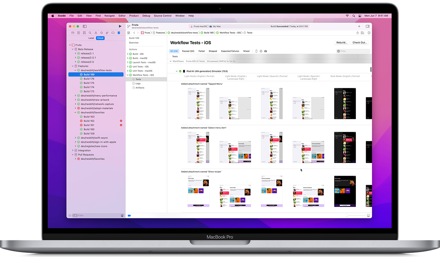Click the account icon beside sidebar filter
The width and height of the screenshot is (440, 257).
122,215
